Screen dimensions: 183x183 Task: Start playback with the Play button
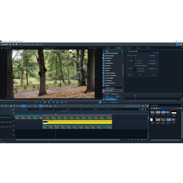53,102
